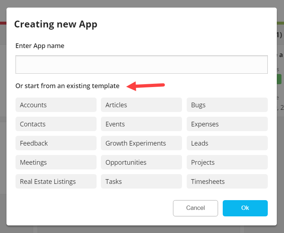This screenshot has height=233, width=284.
Task: Choose the Tasks template
Action: pos(141,182)
